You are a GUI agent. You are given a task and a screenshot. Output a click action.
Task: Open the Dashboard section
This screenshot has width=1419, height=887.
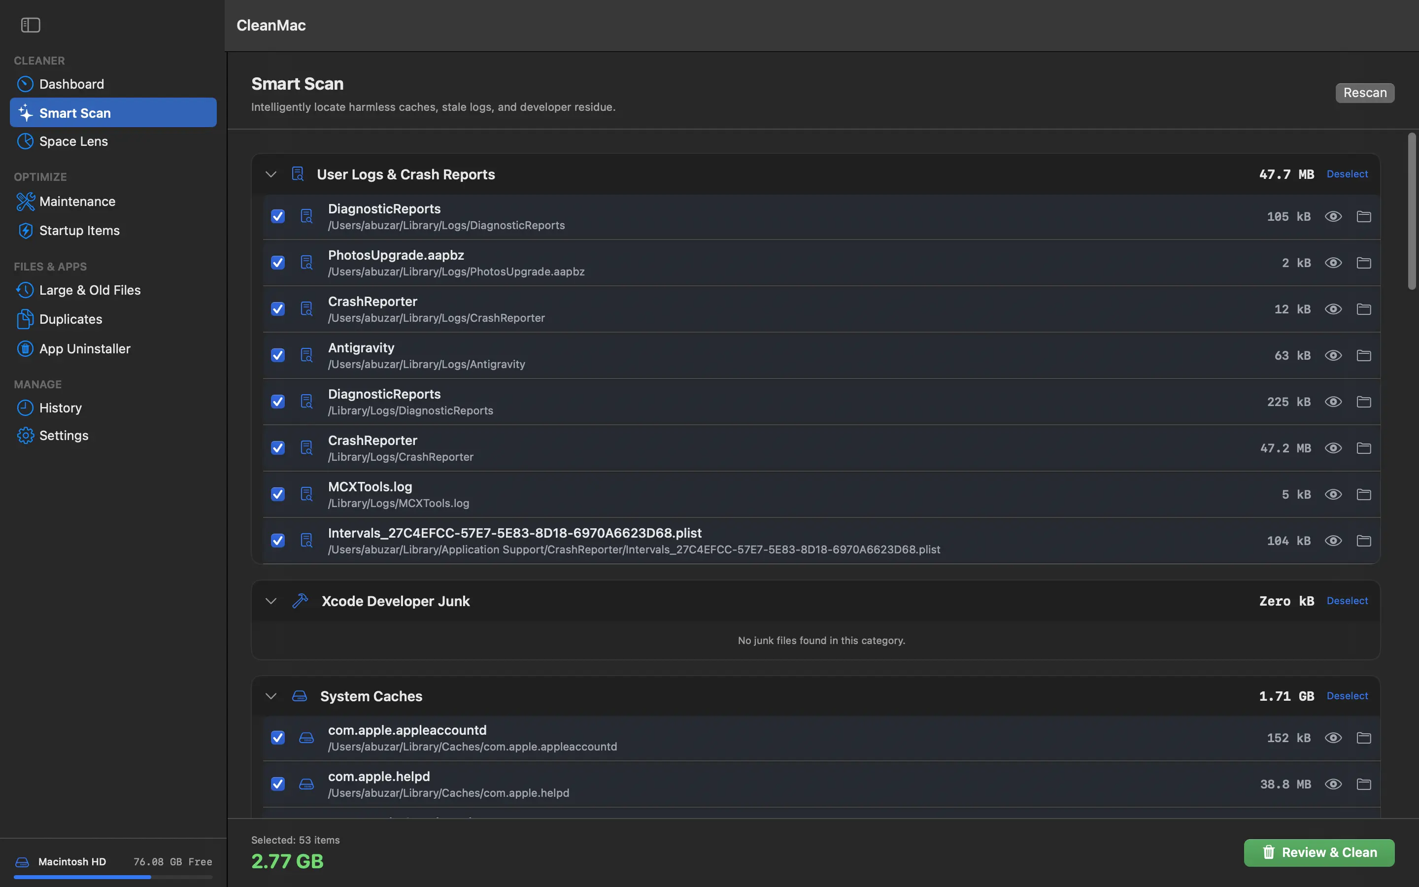(113, 84)
